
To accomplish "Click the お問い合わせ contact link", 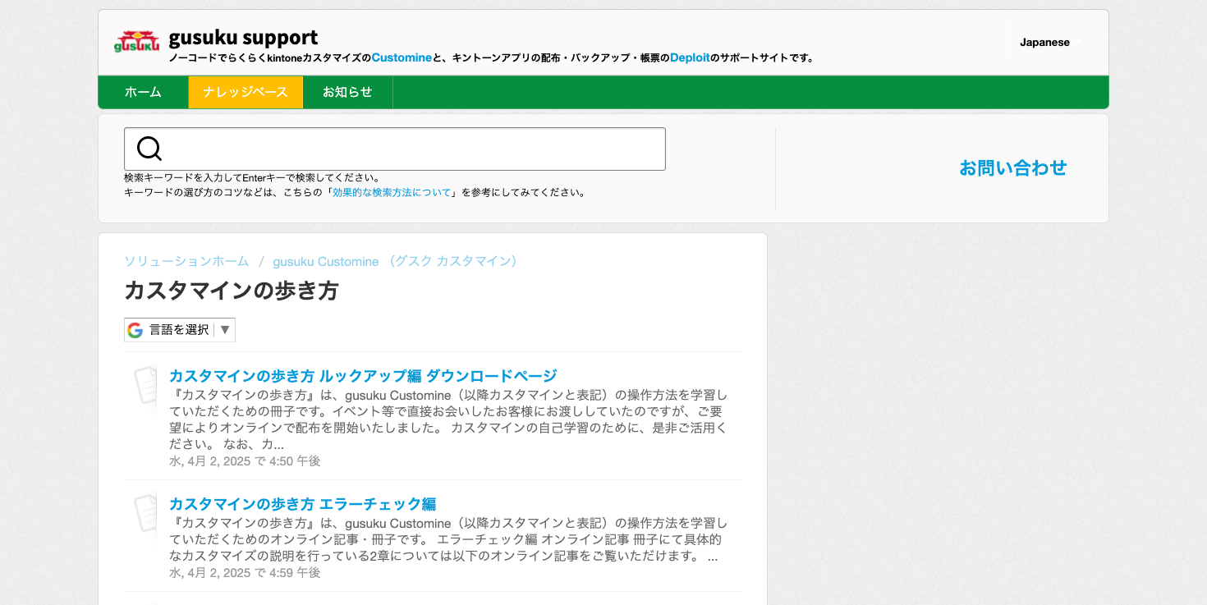I will point(1012,168).
